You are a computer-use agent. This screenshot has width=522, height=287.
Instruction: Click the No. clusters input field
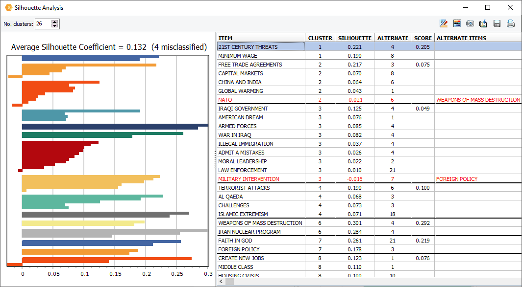pos(42,24)
